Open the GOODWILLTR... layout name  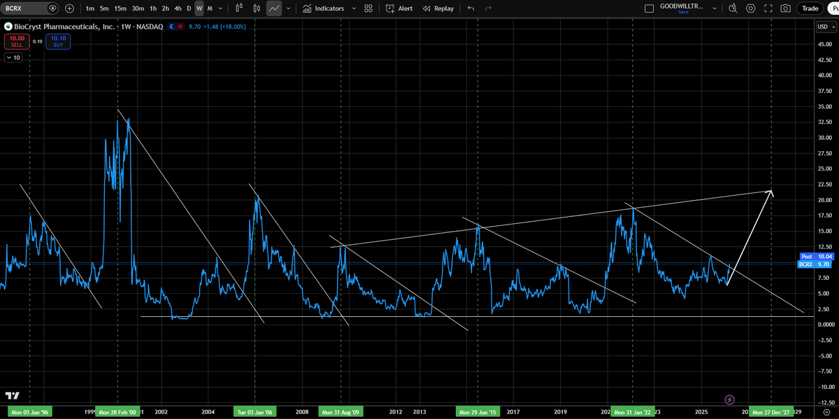pyautogui.click(x=682, y=6)
